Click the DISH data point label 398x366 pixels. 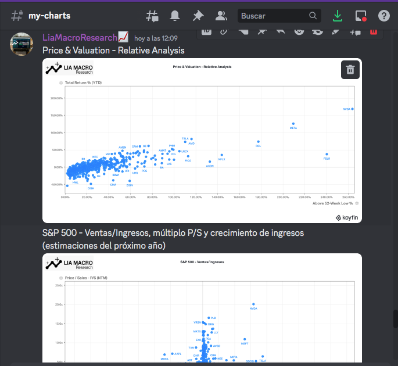pos(91,188)
